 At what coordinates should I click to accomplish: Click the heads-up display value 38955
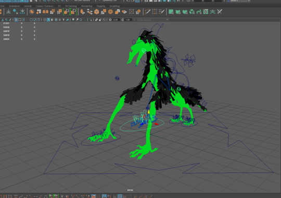coord(6,39)
